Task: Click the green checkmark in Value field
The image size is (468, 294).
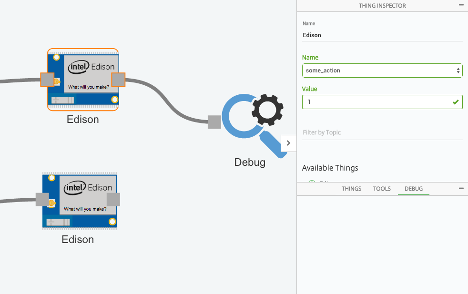Action: [456, 102]
